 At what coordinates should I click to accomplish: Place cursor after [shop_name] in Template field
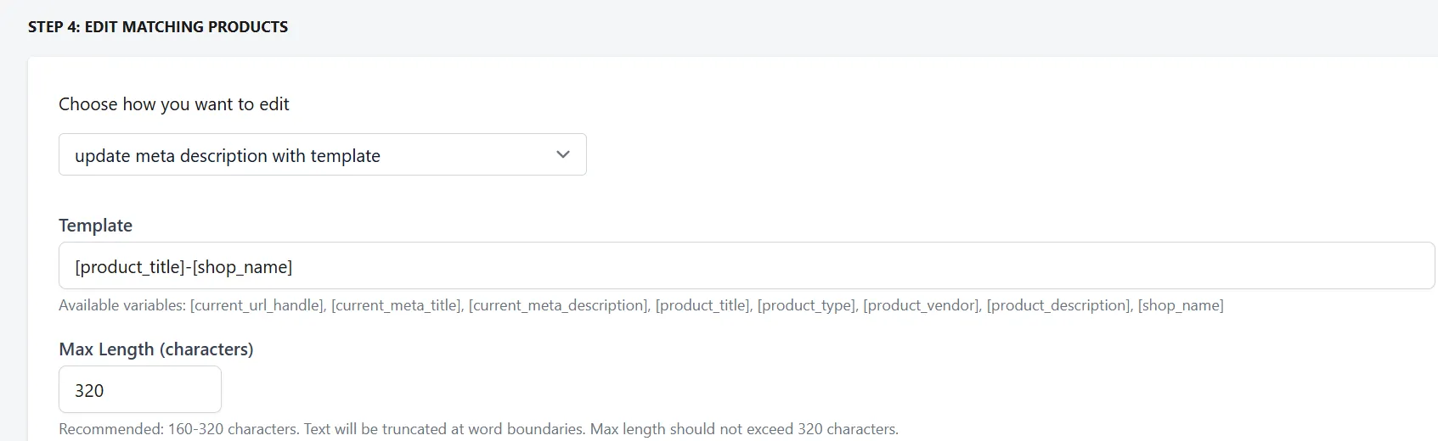pyautogui.click(x=294, y=266)
